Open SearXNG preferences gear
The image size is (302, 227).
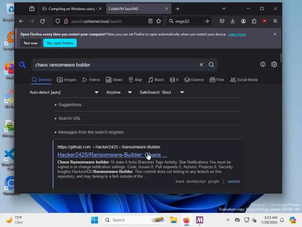pyautogui.click(x=274, y=64)
